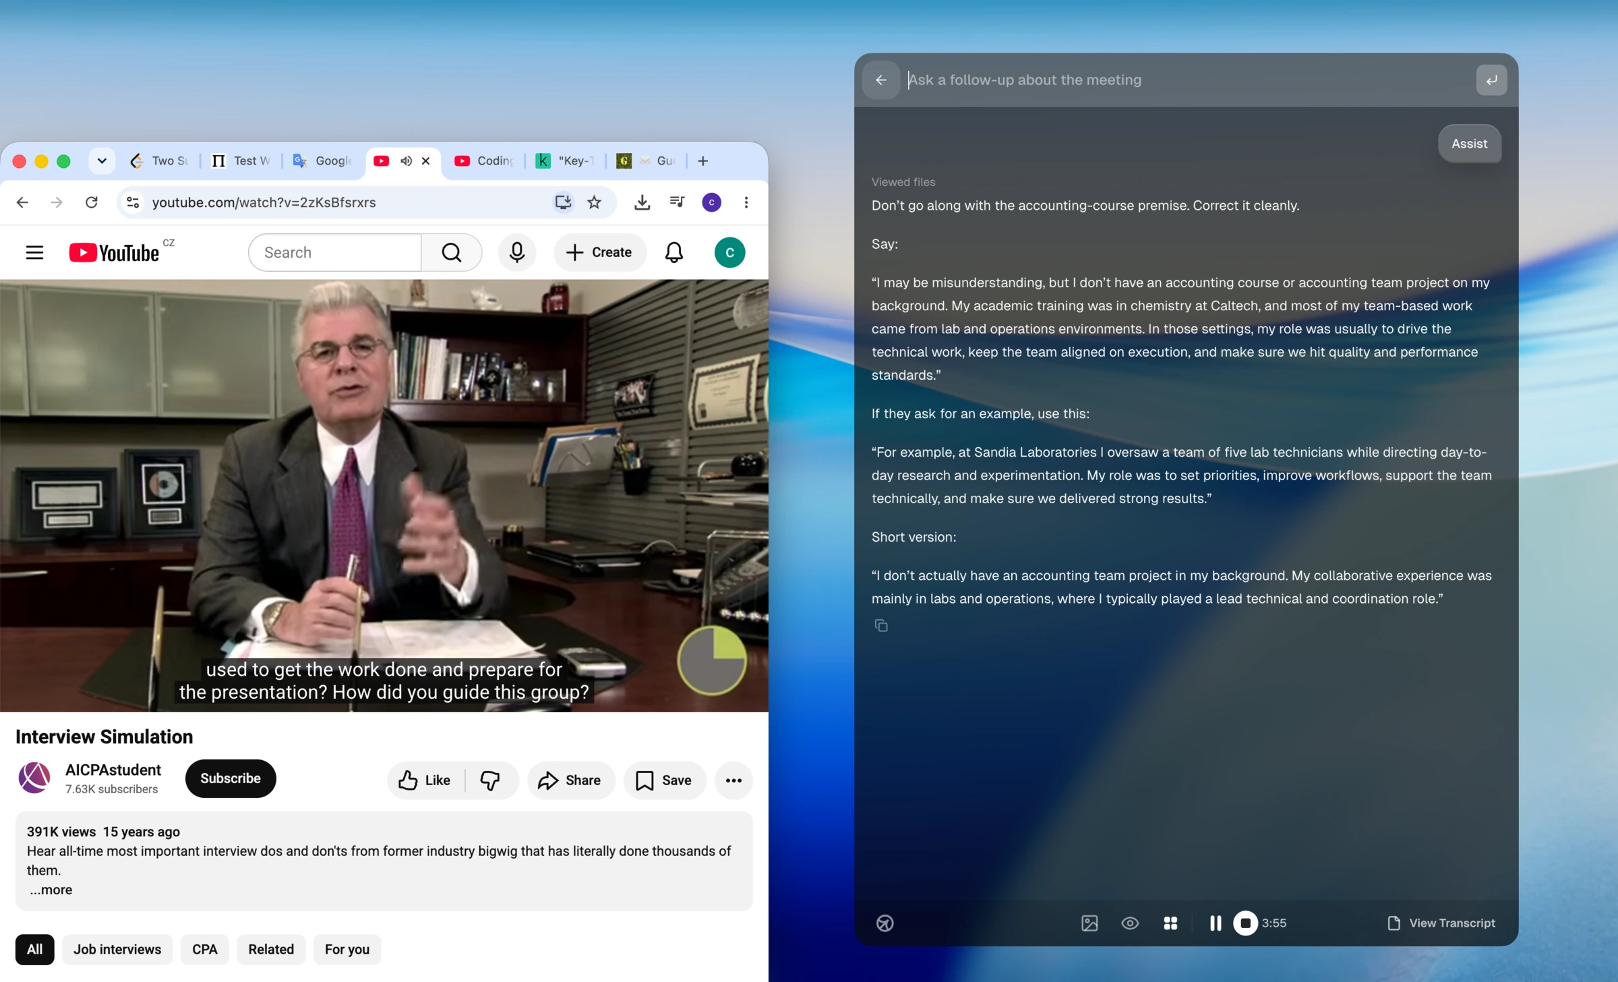
Task: Subscribe to AICPAstudent
Action: coord(231,778)
